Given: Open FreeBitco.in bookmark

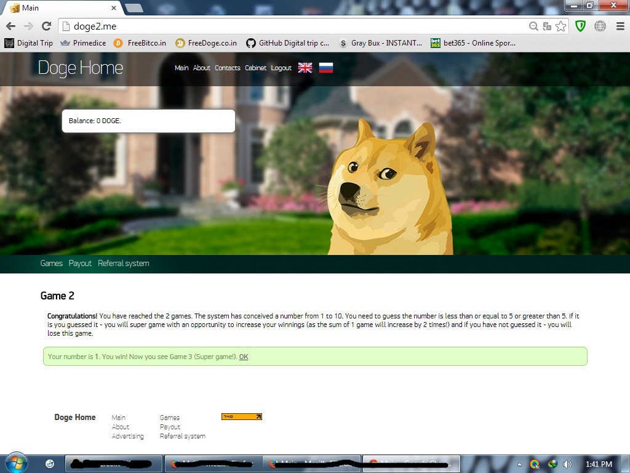Looking at the screenshot, I should [140, 43].
